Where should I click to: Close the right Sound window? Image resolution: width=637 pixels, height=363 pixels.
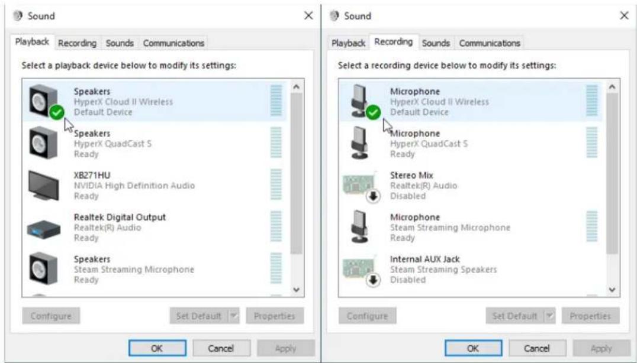(x=625, y=16)
